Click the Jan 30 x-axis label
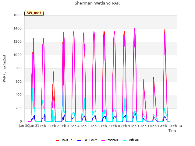The width and height of the screenshot is (195, 146). coord(24,126)
